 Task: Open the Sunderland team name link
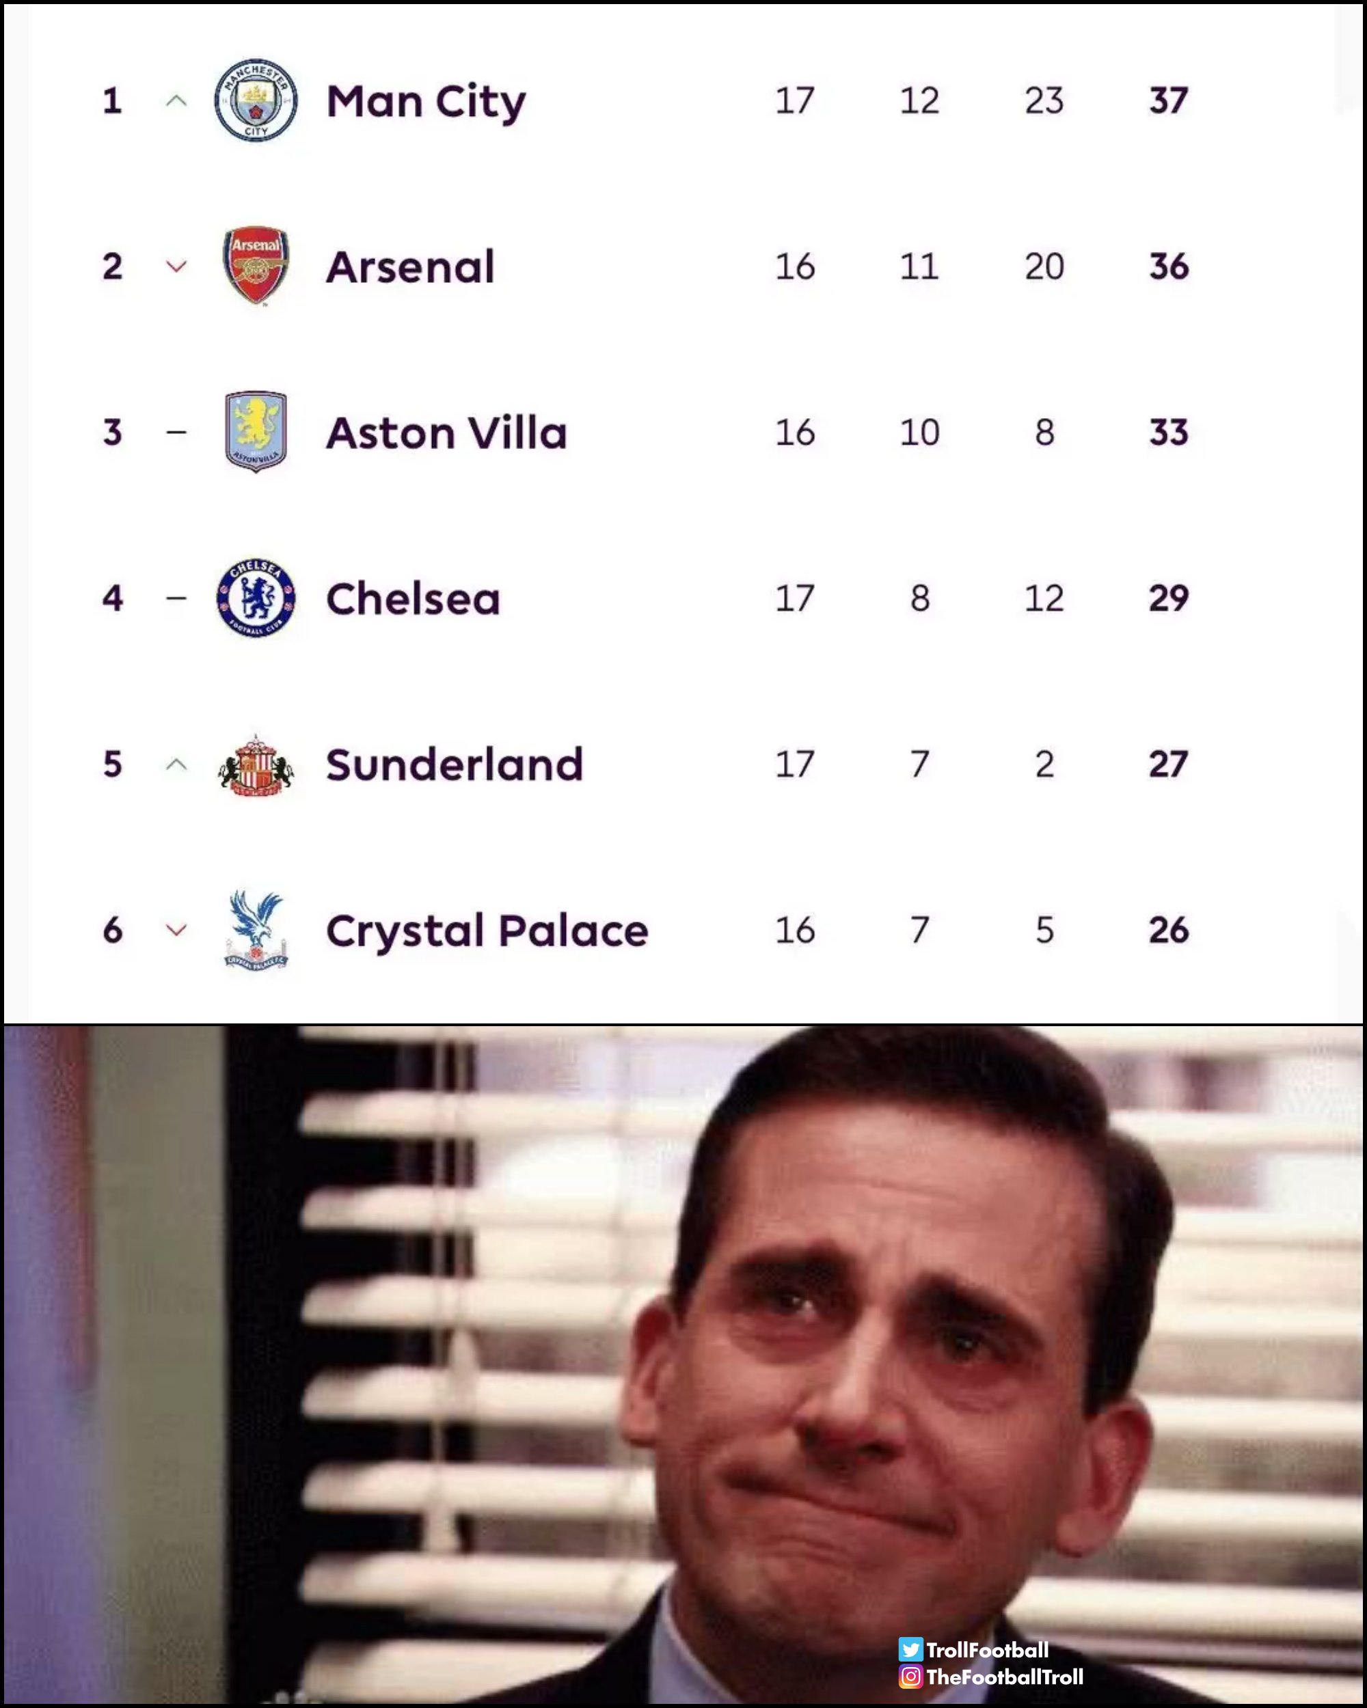click(x=454, y=765)
